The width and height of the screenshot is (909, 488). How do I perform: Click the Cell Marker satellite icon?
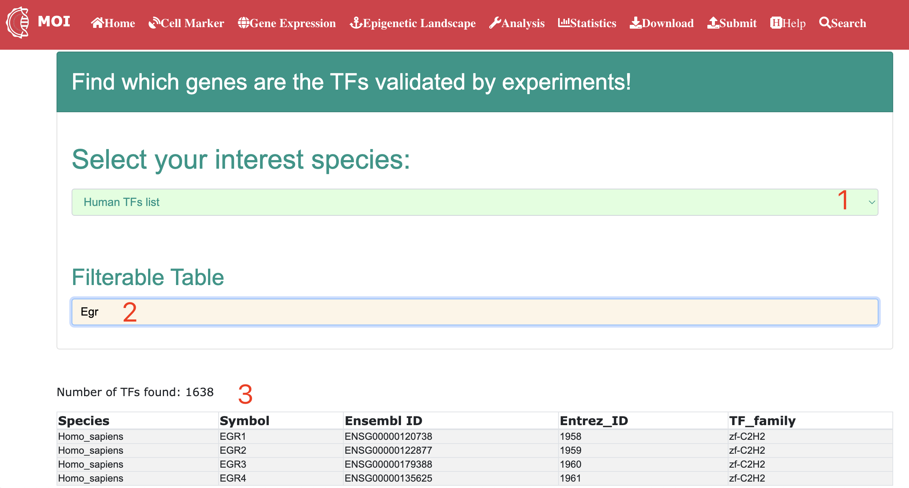155,23
